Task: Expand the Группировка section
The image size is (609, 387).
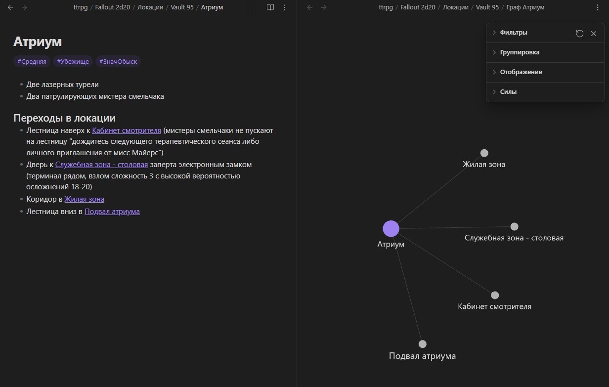Action: 519,52
